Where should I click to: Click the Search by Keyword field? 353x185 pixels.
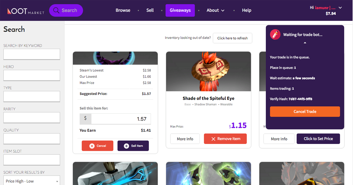coord(31,54)
